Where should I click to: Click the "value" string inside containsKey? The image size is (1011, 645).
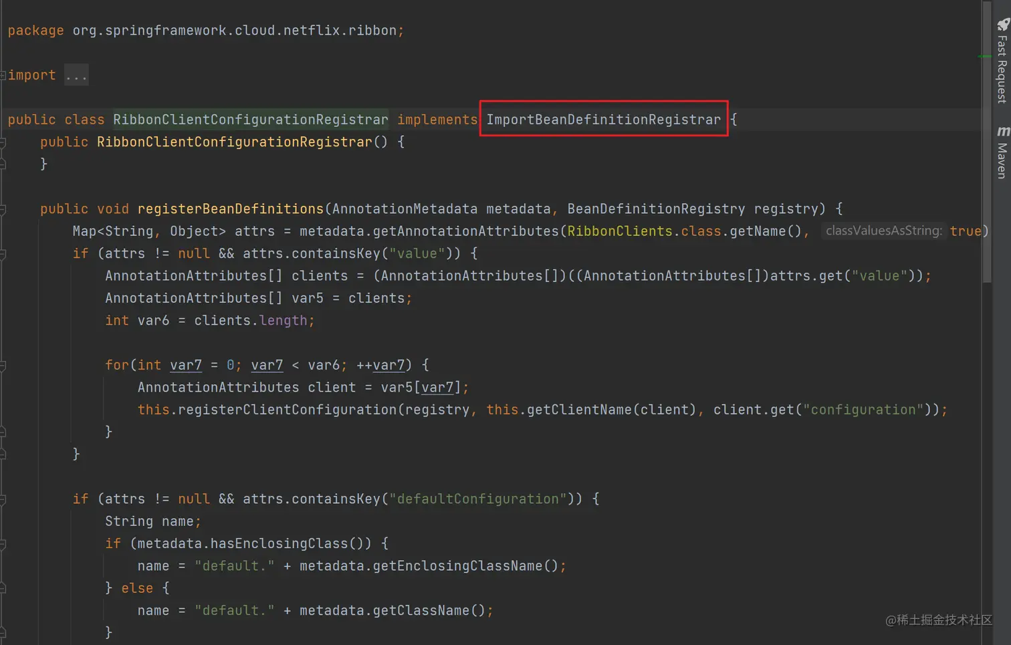pos(417,253)
